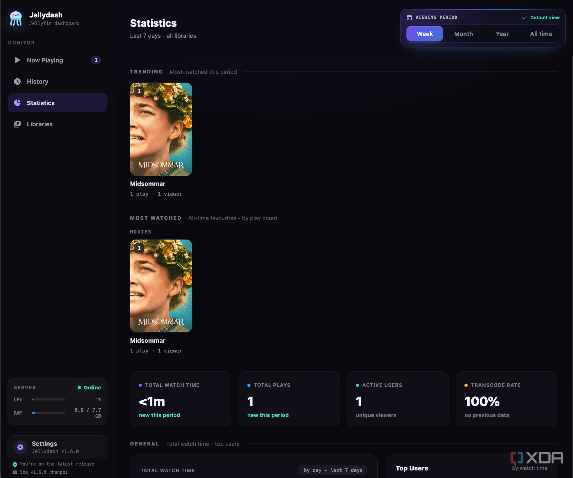Image resolution: width=573 pixels, height=478 pixels.
Task: Open the Libraries page
Action: 57,124
